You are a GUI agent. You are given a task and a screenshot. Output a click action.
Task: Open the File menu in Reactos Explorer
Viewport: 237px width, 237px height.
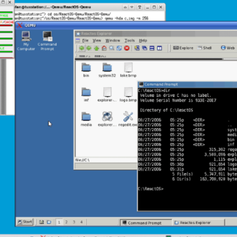coord(85,40)
